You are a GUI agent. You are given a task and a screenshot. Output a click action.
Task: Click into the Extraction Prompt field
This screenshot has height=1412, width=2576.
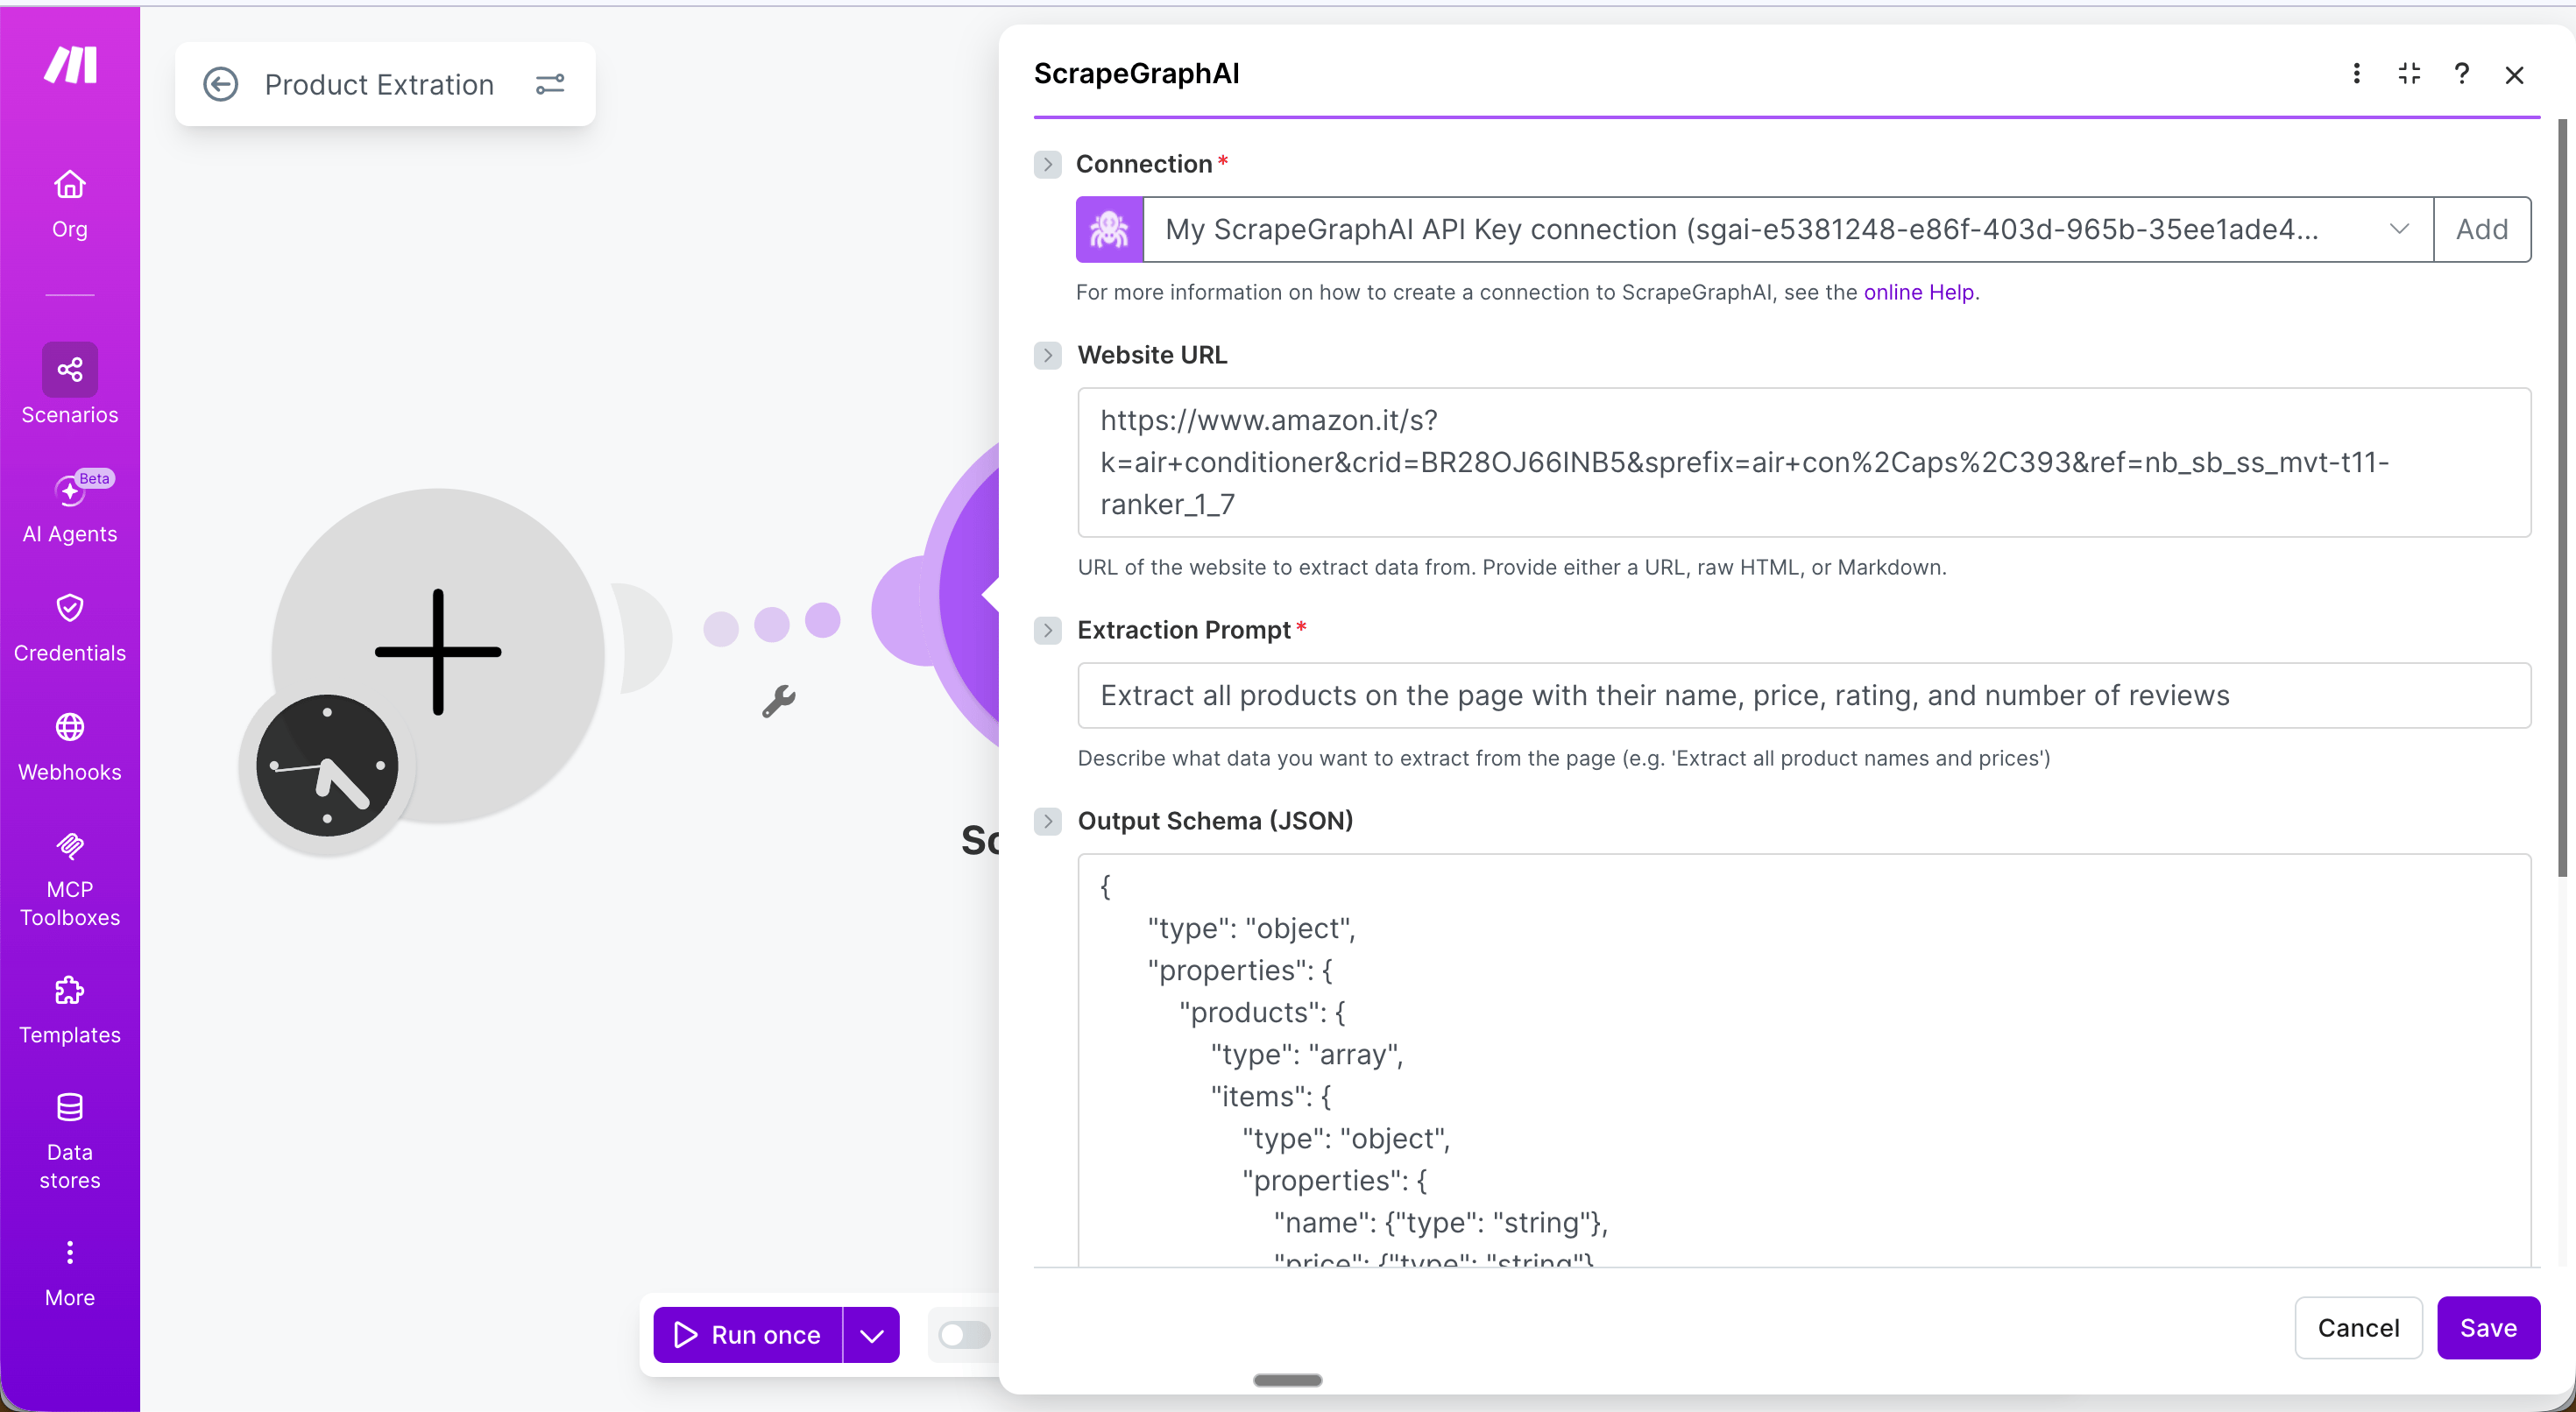pyautogui.click(x=1804, y=695)
